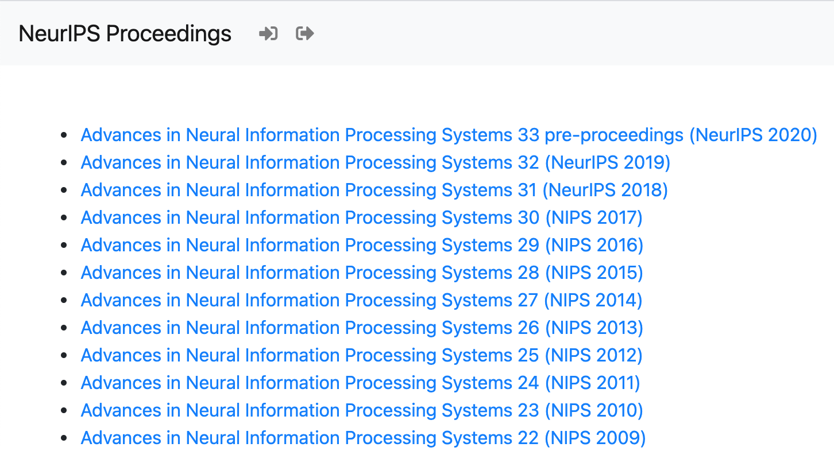The width and height of the screenshot is (834, 451).
Task: Open the NIPS 2011 proceedings link
Action: (360, 383)
